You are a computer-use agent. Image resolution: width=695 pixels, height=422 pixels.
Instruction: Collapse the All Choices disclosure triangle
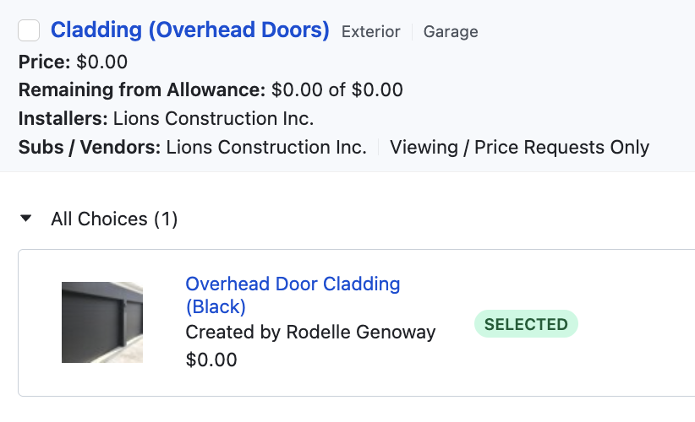pyautogui.click(x=26, y=218)
